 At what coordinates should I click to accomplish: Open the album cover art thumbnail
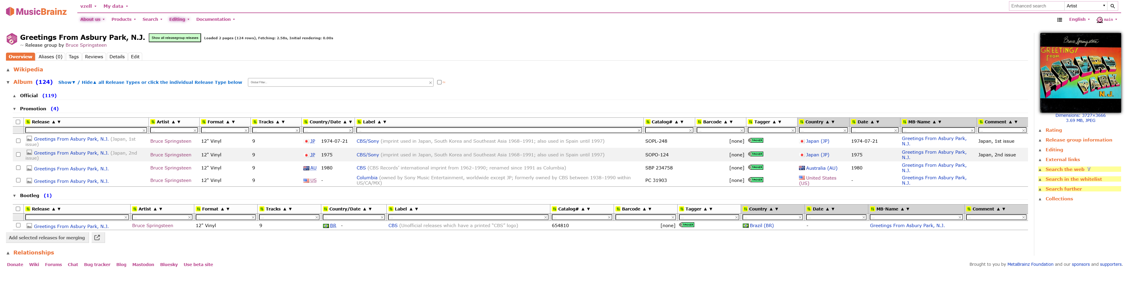pyautogui.click(x=1080, y=73)
